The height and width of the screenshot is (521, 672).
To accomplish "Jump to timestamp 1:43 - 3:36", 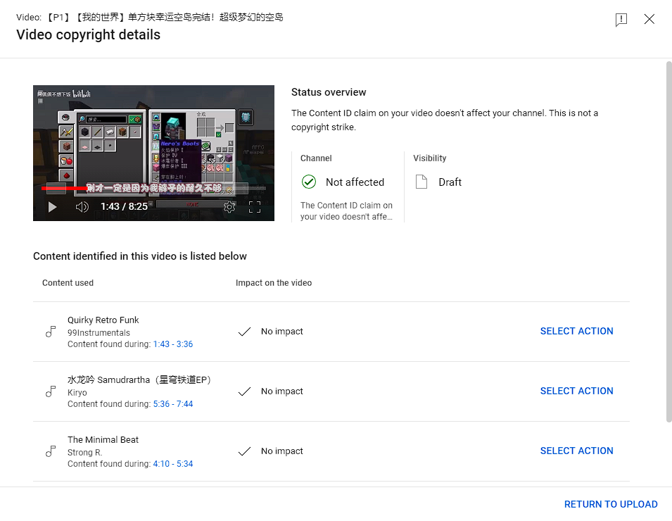I will [x=172, y=344].
